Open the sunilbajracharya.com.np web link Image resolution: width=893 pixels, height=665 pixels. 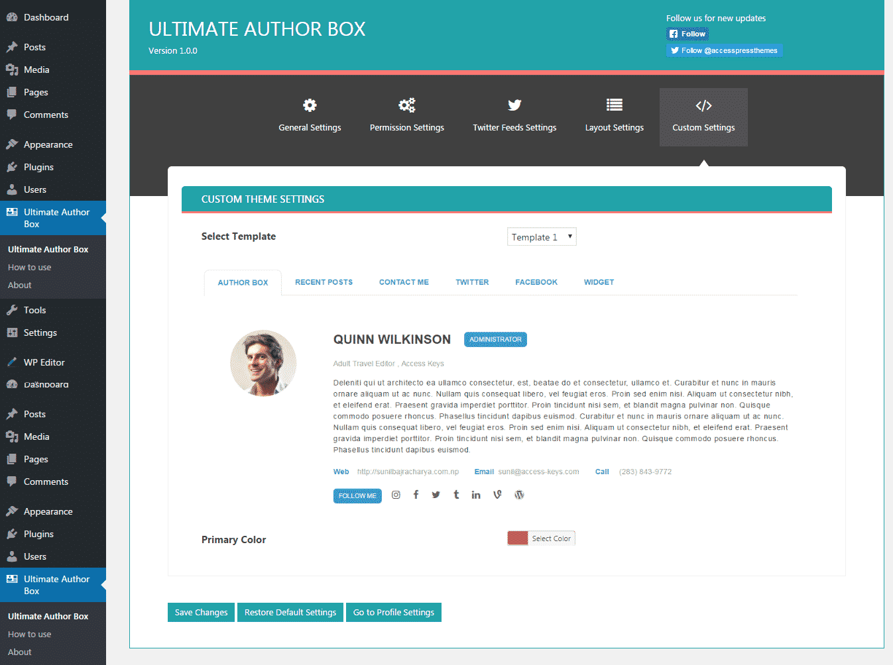(408, 472)
